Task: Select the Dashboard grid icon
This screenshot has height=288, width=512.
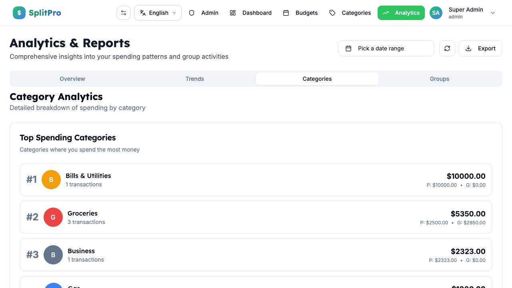Action: (233, 13)
